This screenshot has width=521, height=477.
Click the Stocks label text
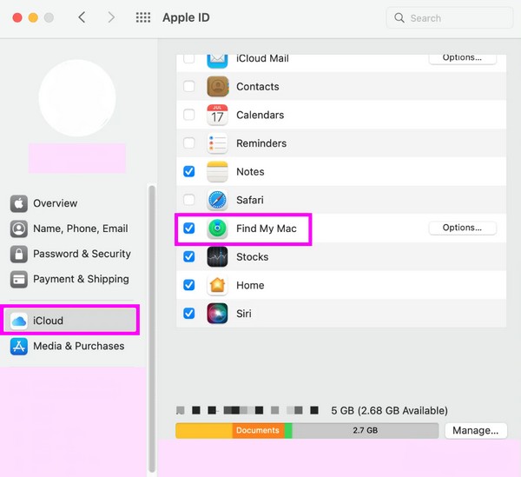pos(252,256)
